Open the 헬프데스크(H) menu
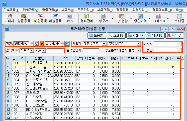 [x=162, y=10]
